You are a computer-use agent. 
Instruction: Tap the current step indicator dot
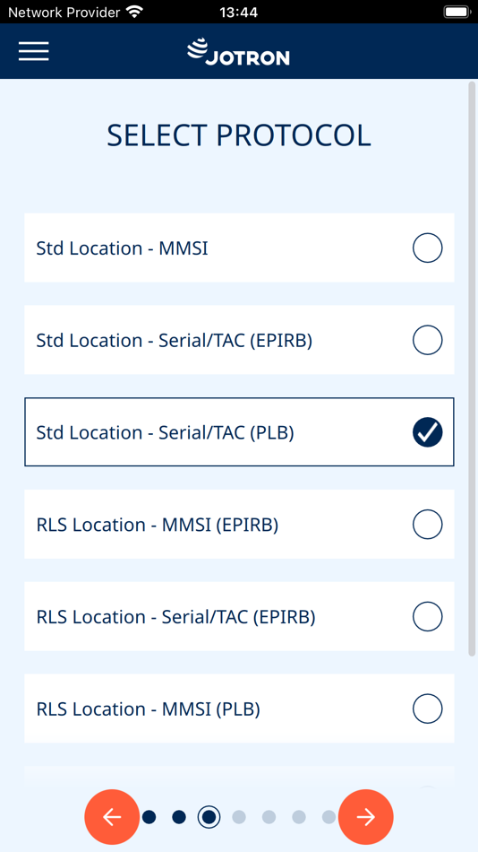[x=209, y=817]
